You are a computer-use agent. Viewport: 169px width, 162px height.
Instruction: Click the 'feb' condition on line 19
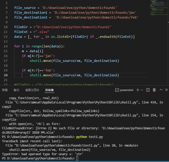tap(38, 70)
